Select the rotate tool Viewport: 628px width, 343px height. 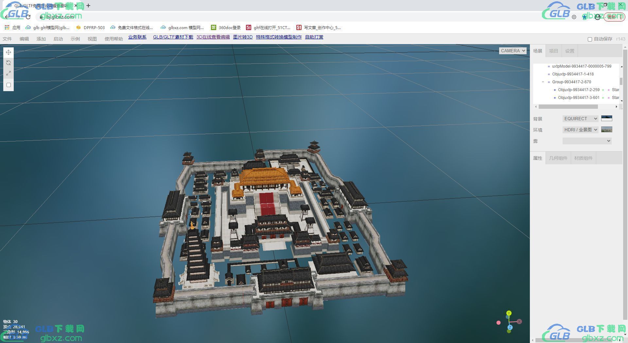[x=9, y=63]
